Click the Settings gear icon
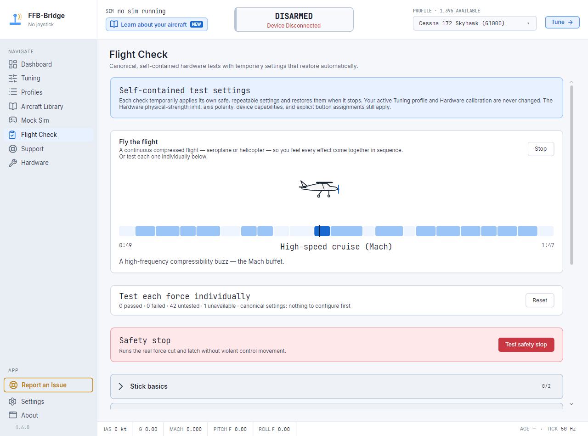The image size is (588, 436). tap(13, 402)
